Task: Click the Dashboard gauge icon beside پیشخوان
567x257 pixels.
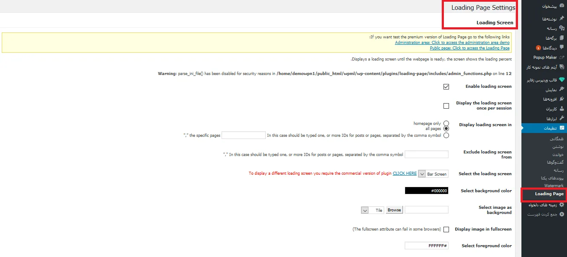Action: click(561, 6)
